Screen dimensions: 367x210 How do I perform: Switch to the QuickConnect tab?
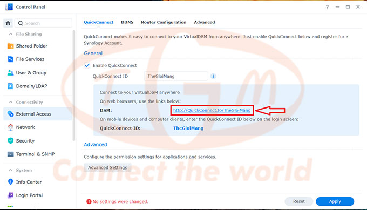pyautogui.click(x=99, y=22)
